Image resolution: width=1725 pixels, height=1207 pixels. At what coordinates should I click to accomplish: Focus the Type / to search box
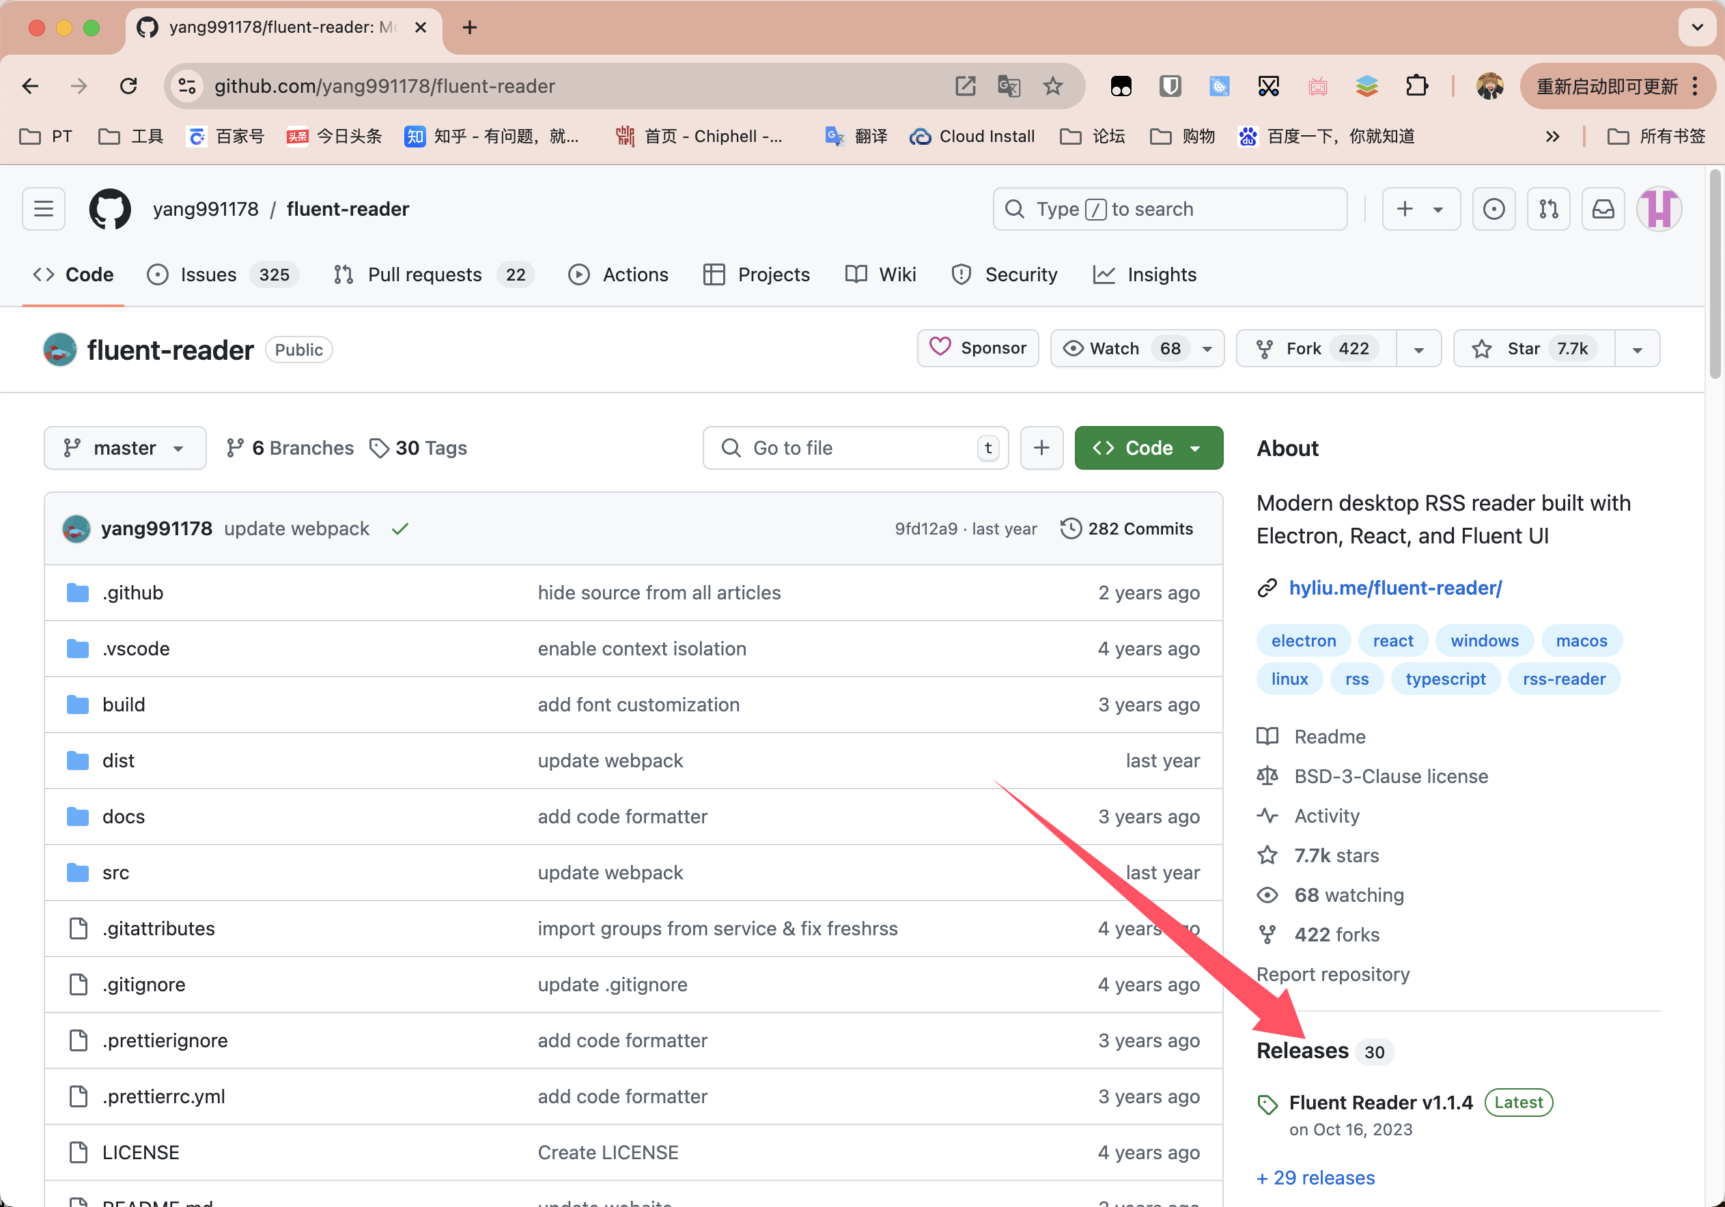click(1170, 209)
